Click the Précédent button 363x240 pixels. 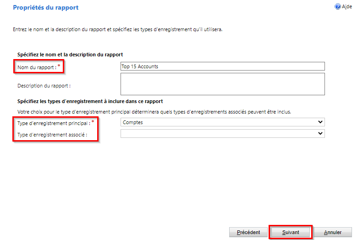point(248,232)
